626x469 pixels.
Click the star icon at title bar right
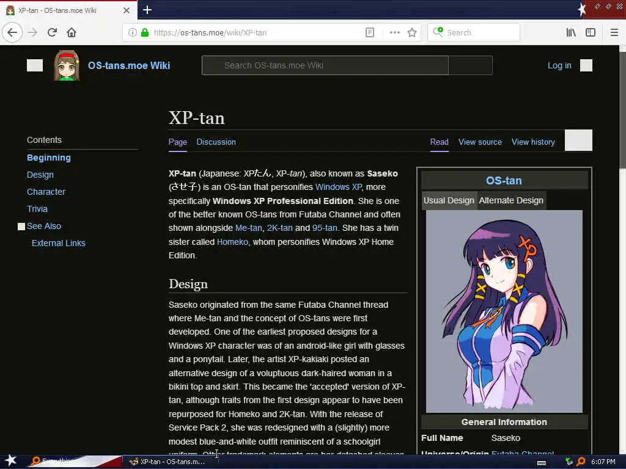(582, 10)
